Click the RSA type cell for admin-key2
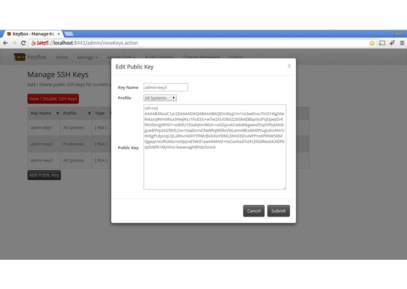 pos(101,144)
